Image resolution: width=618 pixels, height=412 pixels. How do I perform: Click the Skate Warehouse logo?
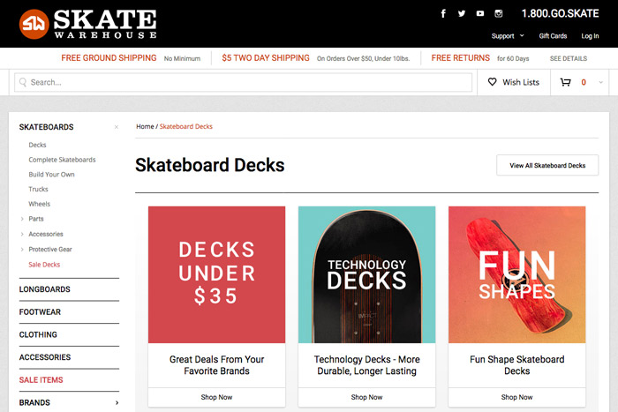coord(88,24)
